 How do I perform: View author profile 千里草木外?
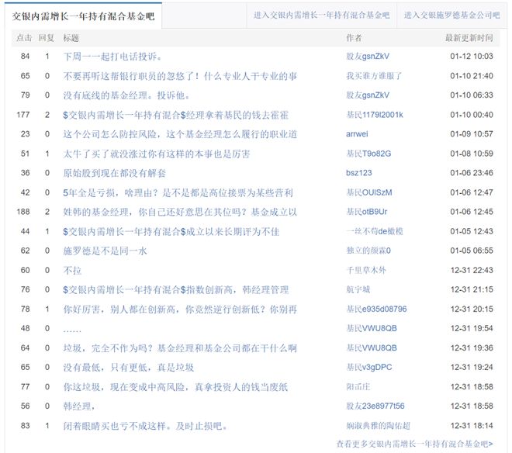click(366, 270)
